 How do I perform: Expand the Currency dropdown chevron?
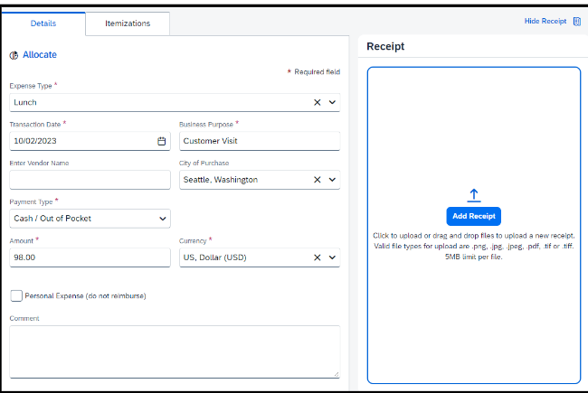332,257
